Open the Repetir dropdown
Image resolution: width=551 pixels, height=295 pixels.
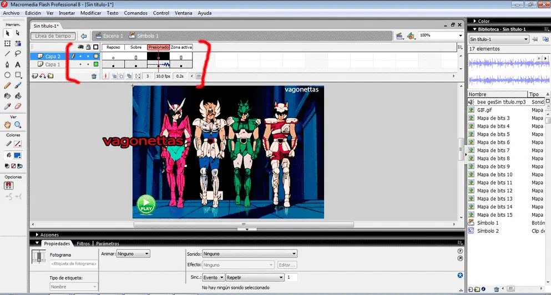click(255, 277)
